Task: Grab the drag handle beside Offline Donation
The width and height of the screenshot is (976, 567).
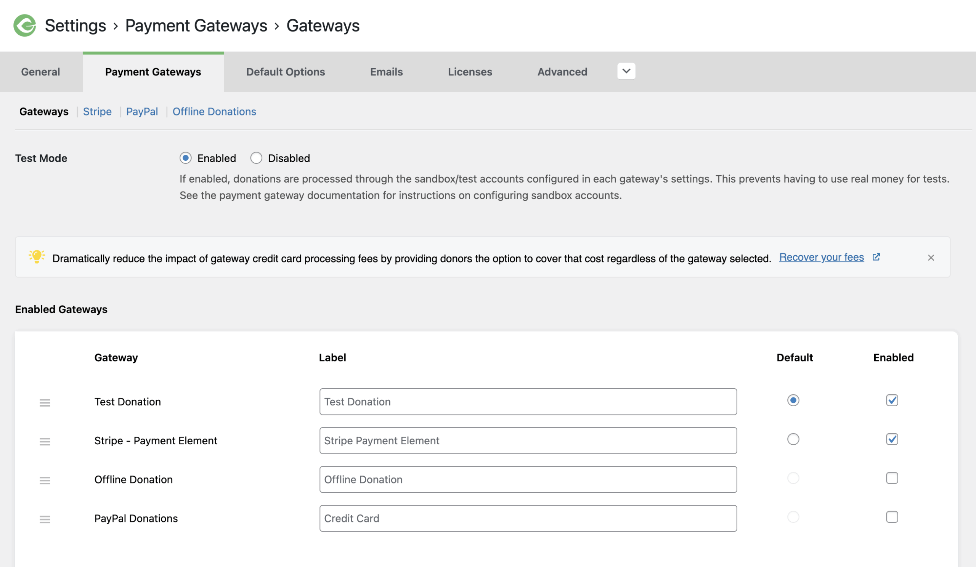Action: pyautogui.click(x=45, y=480)
